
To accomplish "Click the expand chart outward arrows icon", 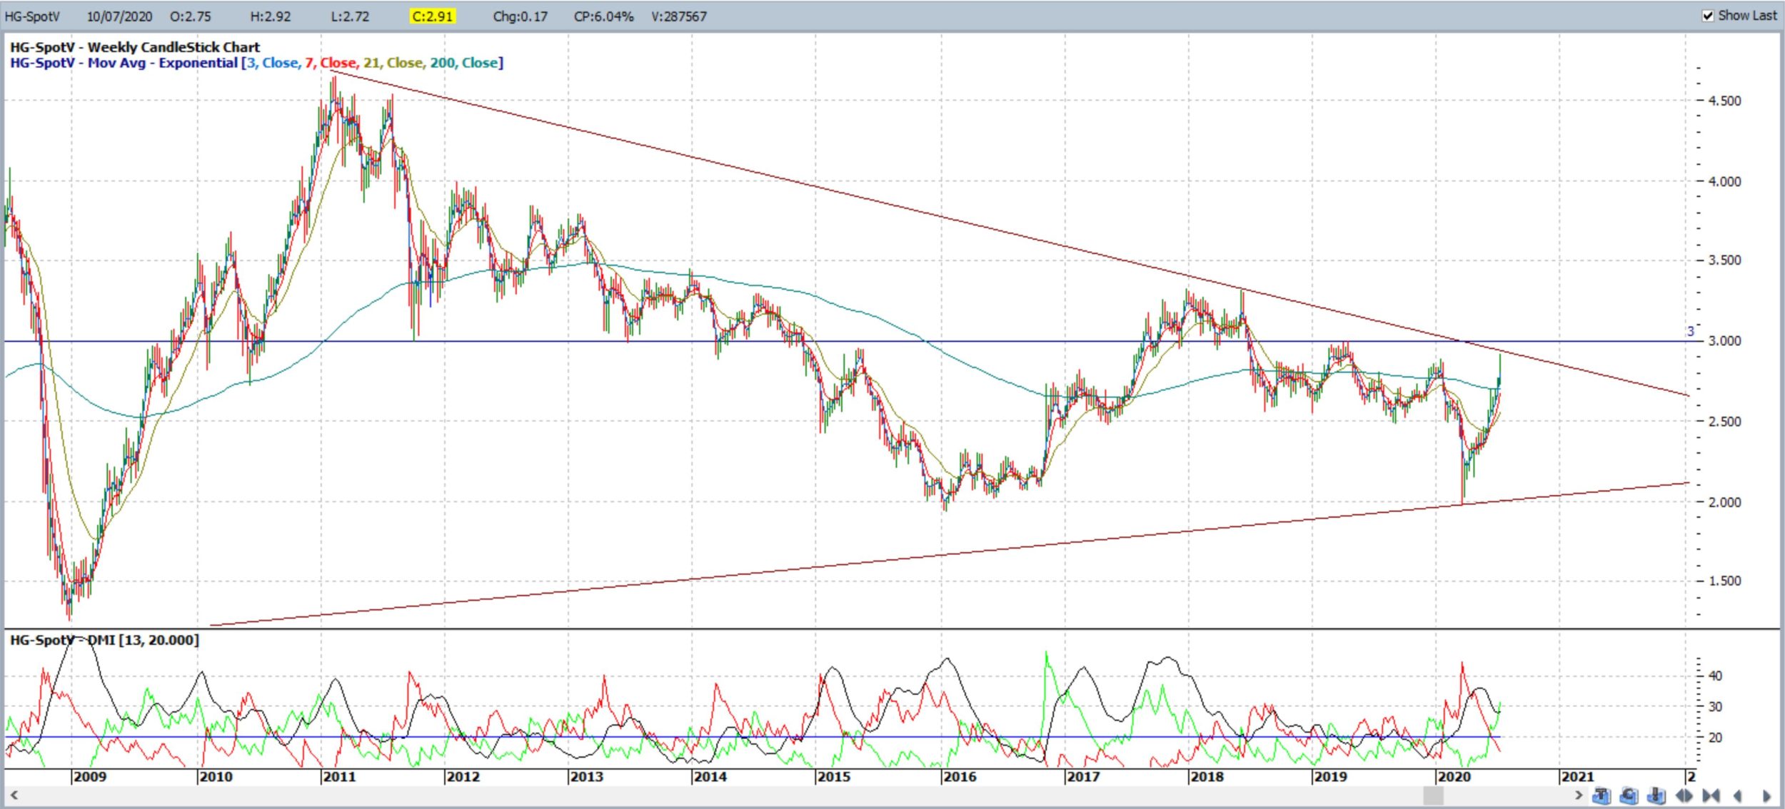I will coord(1684,795).
